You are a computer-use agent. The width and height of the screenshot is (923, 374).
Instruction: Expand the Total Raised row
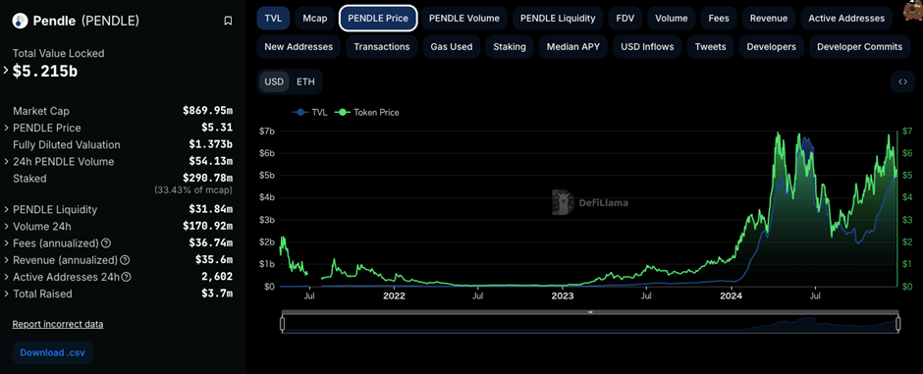point(6,294)
